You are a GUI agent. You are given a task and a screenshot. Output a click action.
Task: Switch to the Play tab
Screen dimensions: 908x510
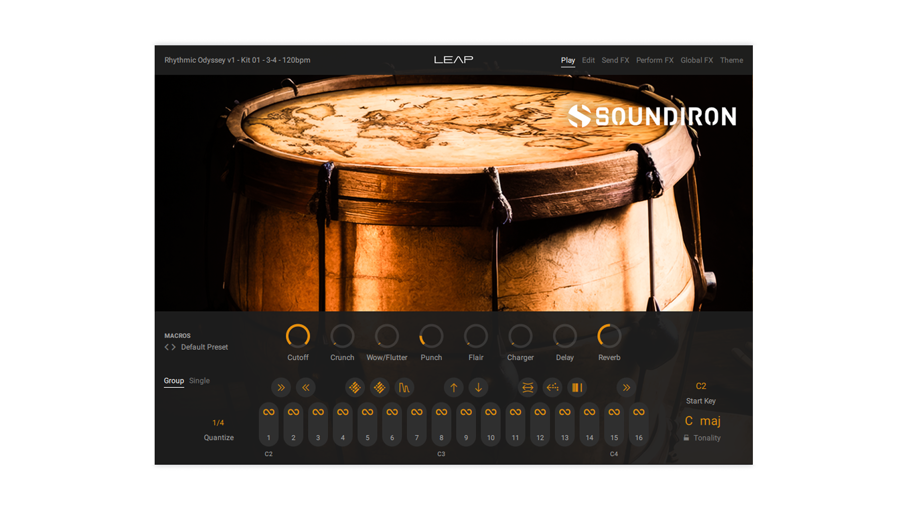point(568,60)
